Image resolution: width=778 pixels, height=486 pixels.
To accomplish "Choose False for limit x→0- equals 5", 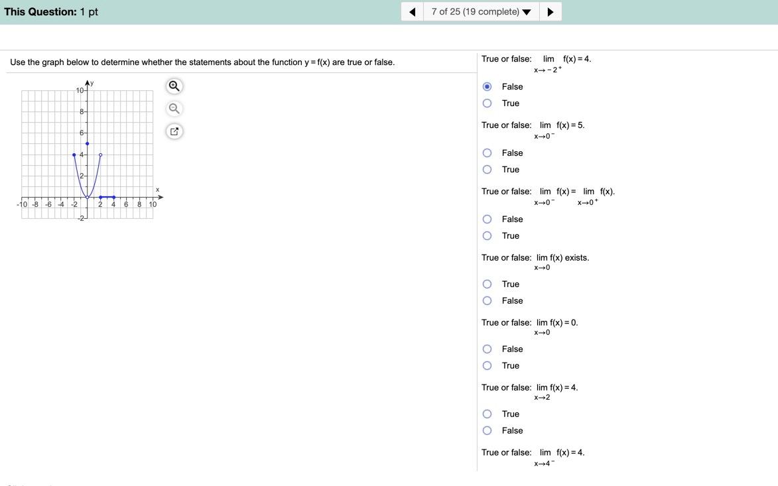I will point(487,153).
